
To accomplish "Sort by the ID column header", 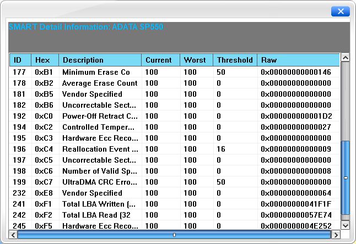I will 20,60.
